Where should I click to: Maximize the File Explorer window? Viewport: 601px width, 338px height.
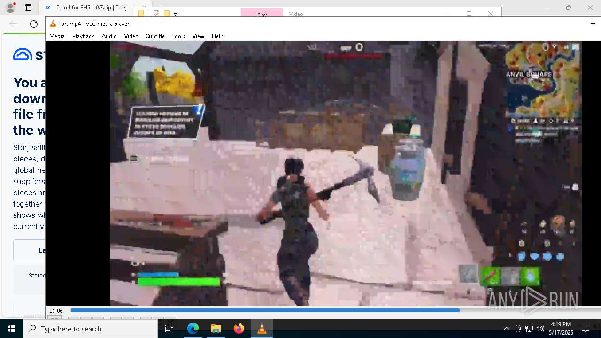click(x=469, y=14)
